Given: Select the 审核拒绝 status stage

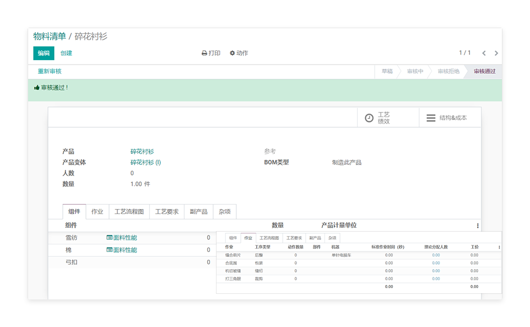Looking at the screenshot, I should click(448, 72).
